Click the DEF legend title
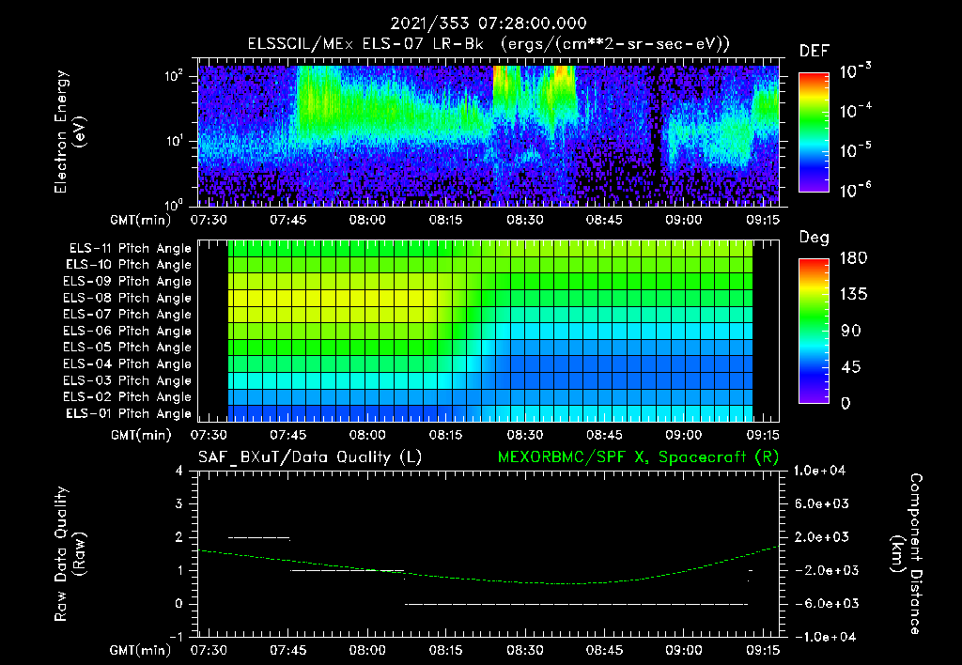 click(815, 52)
